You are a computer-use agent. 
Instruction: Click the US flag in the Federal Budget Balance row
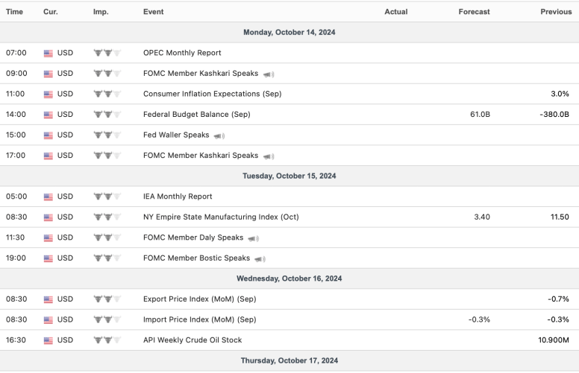(48, 115)
